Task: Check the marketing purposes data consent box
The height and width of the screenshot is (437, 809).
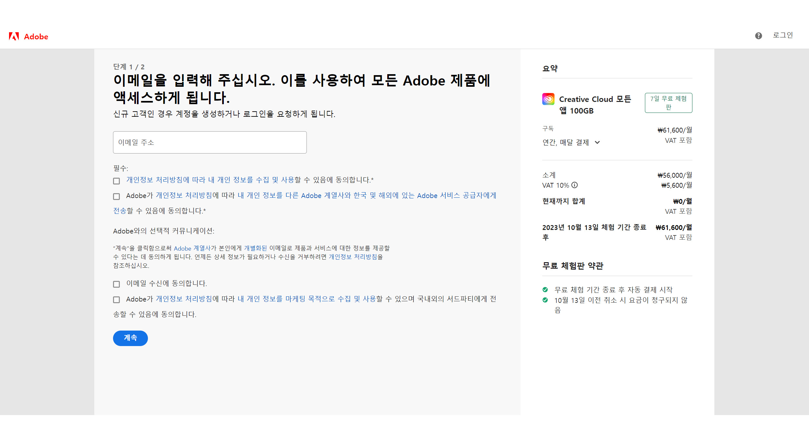Action: pyautogui.click(x=117, y=300)
